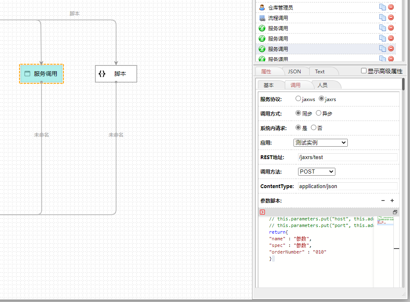Click the plus icon beside 参数脚本
This screenshot has width=410, height=302.
392,201
